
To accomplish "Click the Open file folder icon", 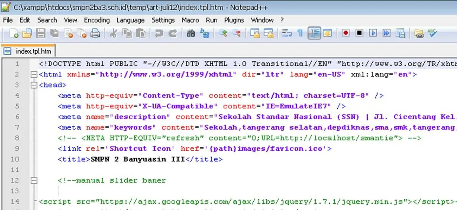I will [27, 33].
